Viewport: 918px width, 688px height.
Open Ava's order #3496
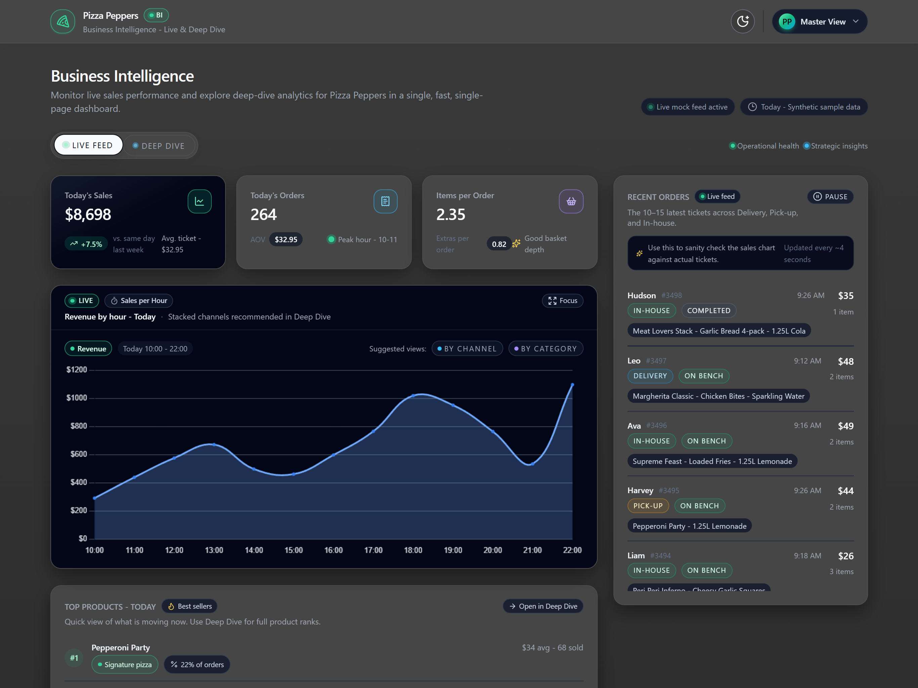(740, 444)
